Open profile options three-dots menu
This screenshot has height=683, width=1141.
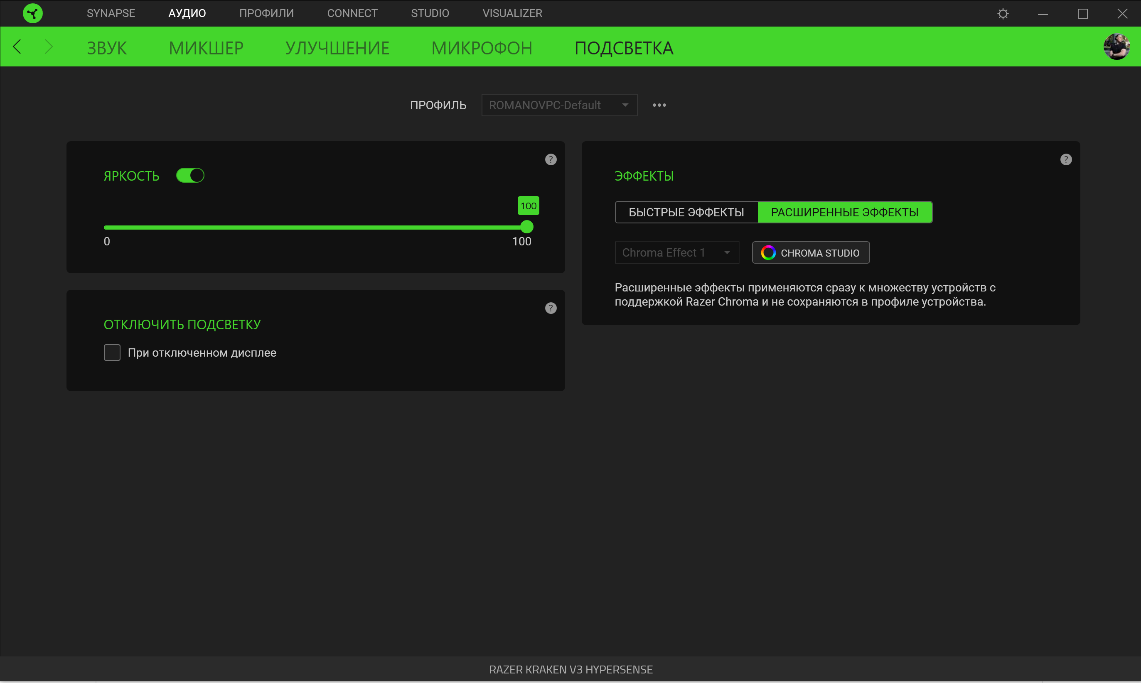point(659,105)
